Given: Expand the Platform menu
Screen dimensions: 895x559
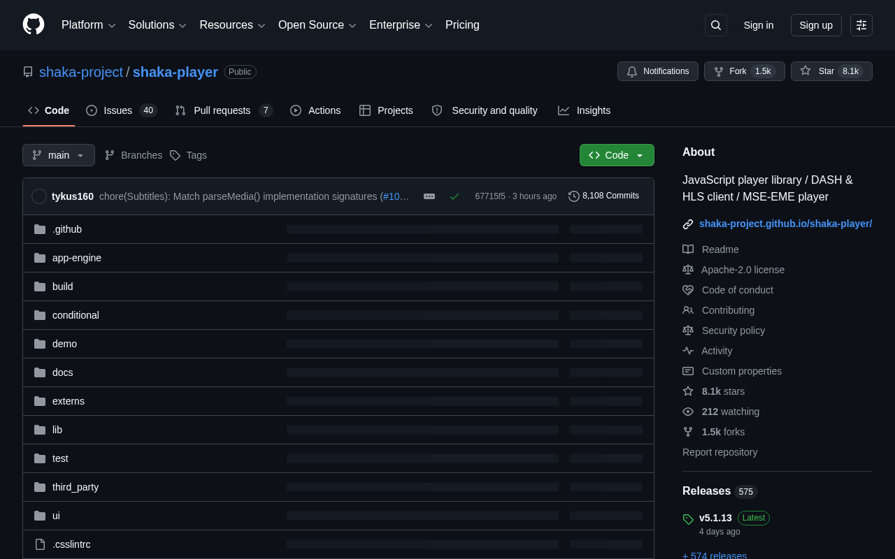Looking at the screenshot, I should tap(88, 25).
